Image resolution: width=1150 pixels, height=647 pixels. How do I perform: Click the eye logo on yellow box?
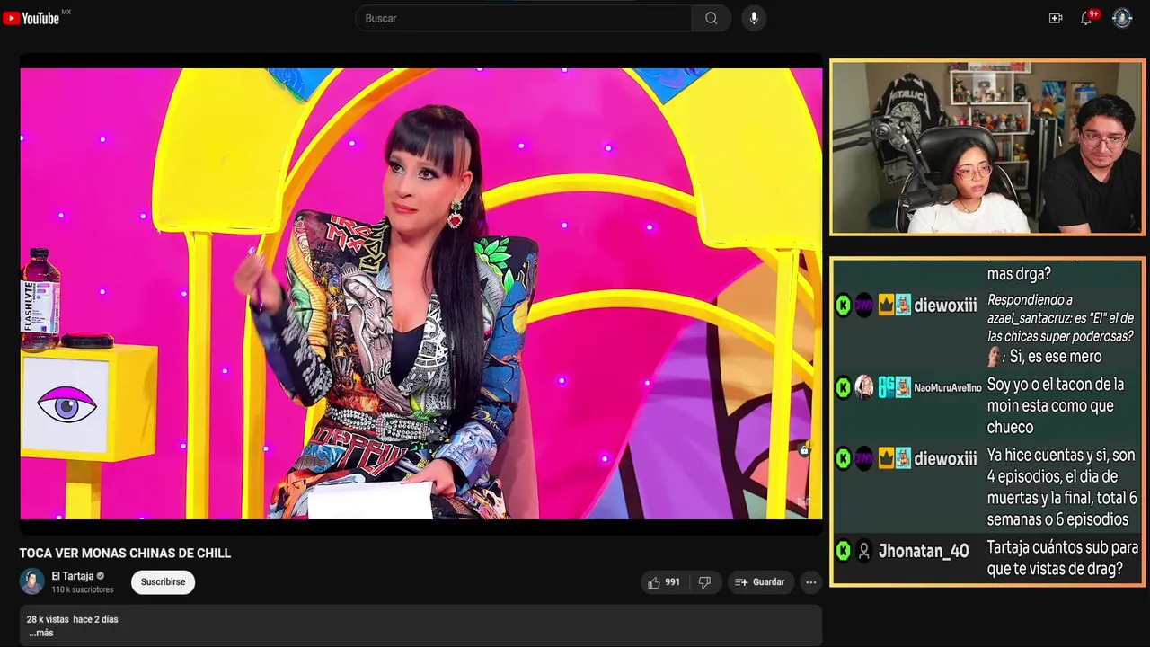click(x=66, y=406)
